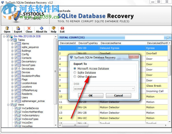Viewport: 172px width, 134px height.
Task: Click the Export toolbar icon
Action: tap(18, 28)
